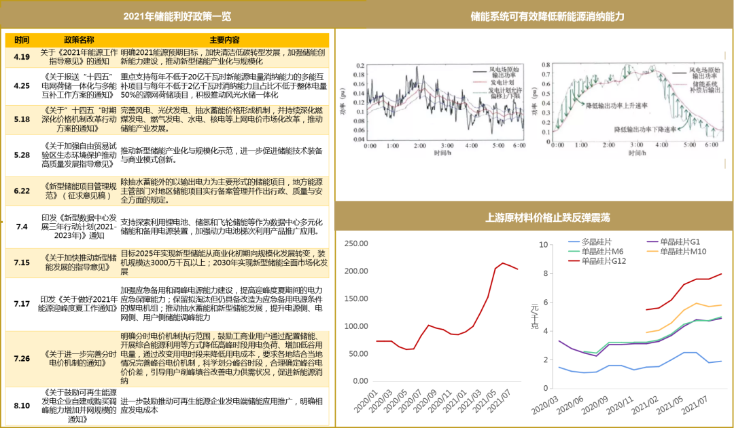
Task: Click content text 推动新型储能产业化与规模化示范
Action: click(178, 151)
